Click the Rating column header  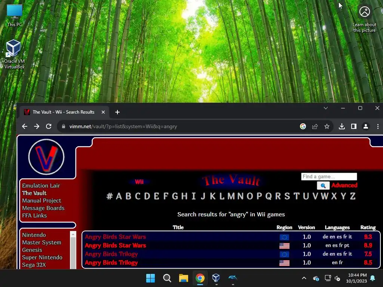[x=368, y=228]
